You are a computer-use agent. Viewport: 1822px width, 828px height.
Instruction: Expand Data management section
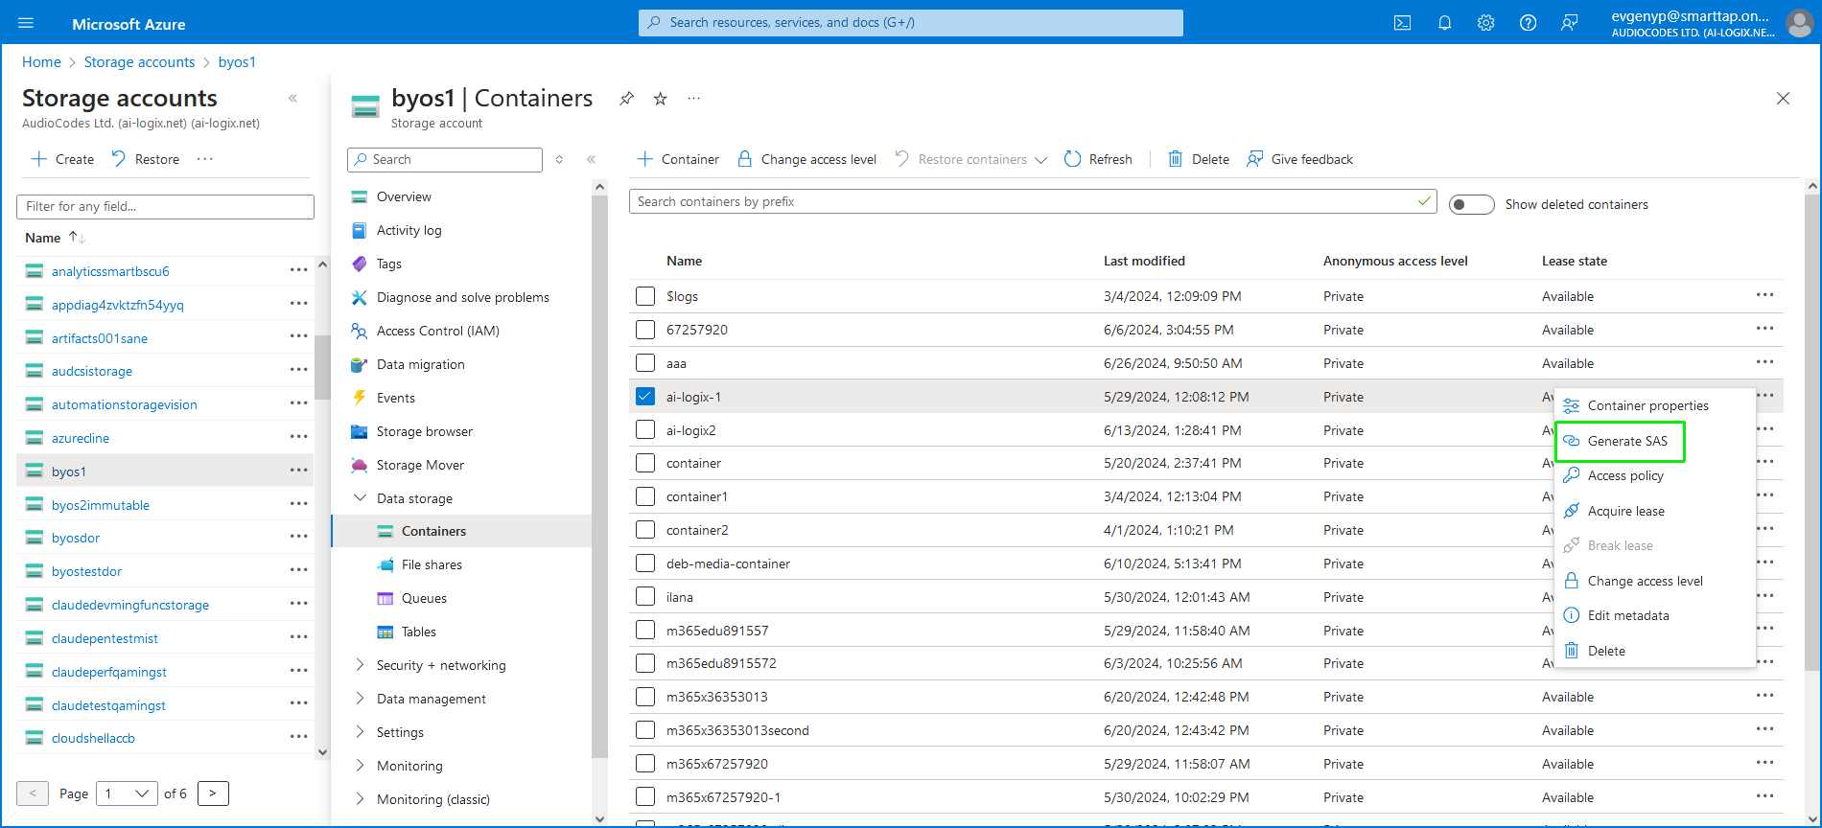(360, 699)
